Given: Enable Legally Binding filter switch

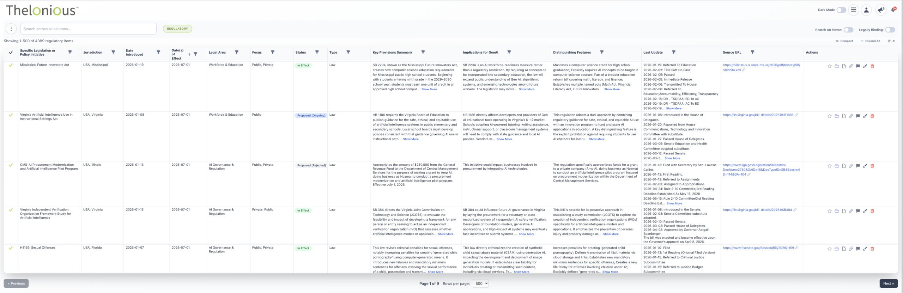Looking at the screenshot, I should (x=890, y=30).
